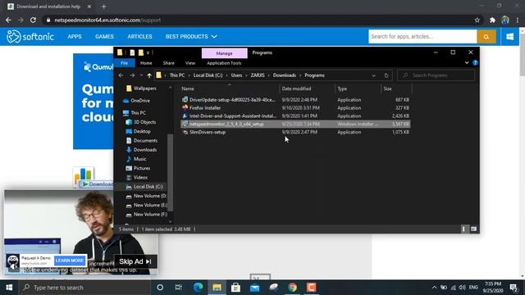Switch to large icons view in status bar

coord(473,229)
